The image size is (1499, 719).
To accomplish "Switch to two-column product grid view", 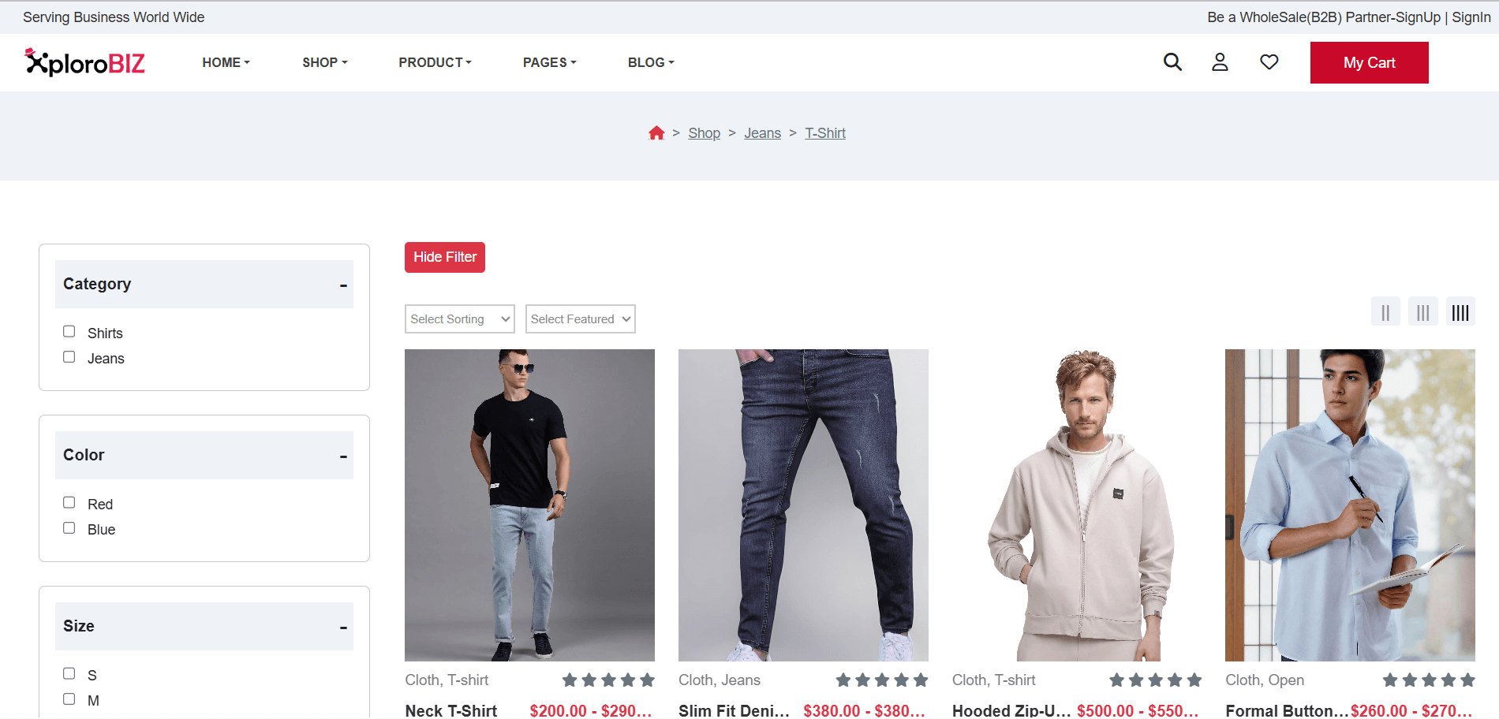I will [1385, 311].
